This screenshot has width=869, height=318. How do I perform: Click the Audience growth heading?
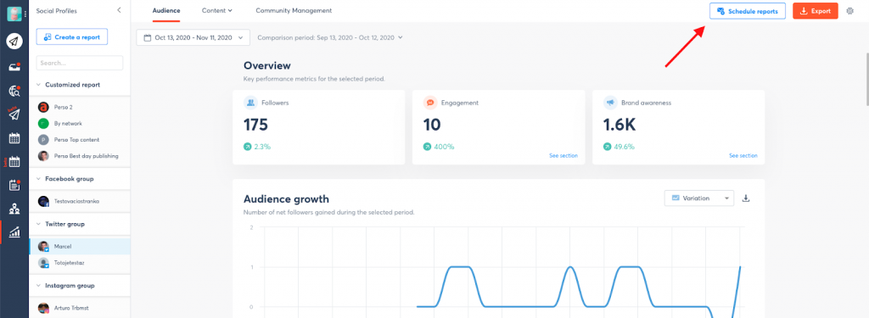[x=286, y=199]
